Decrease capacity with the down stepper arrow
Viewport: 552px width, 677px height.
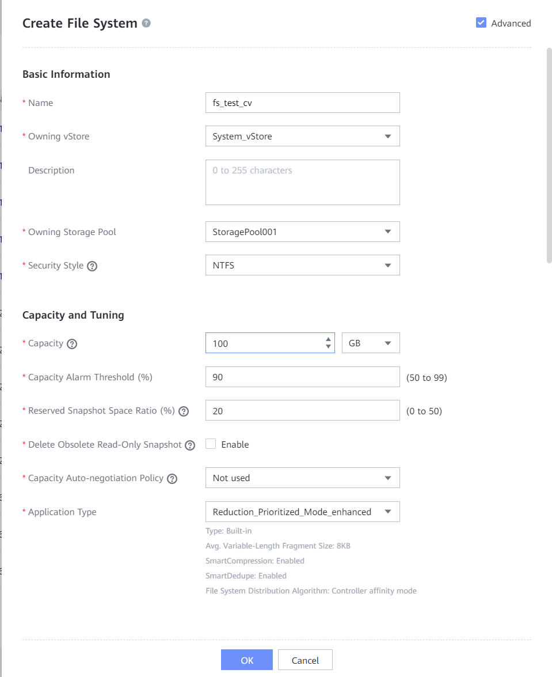click(328, 347)
